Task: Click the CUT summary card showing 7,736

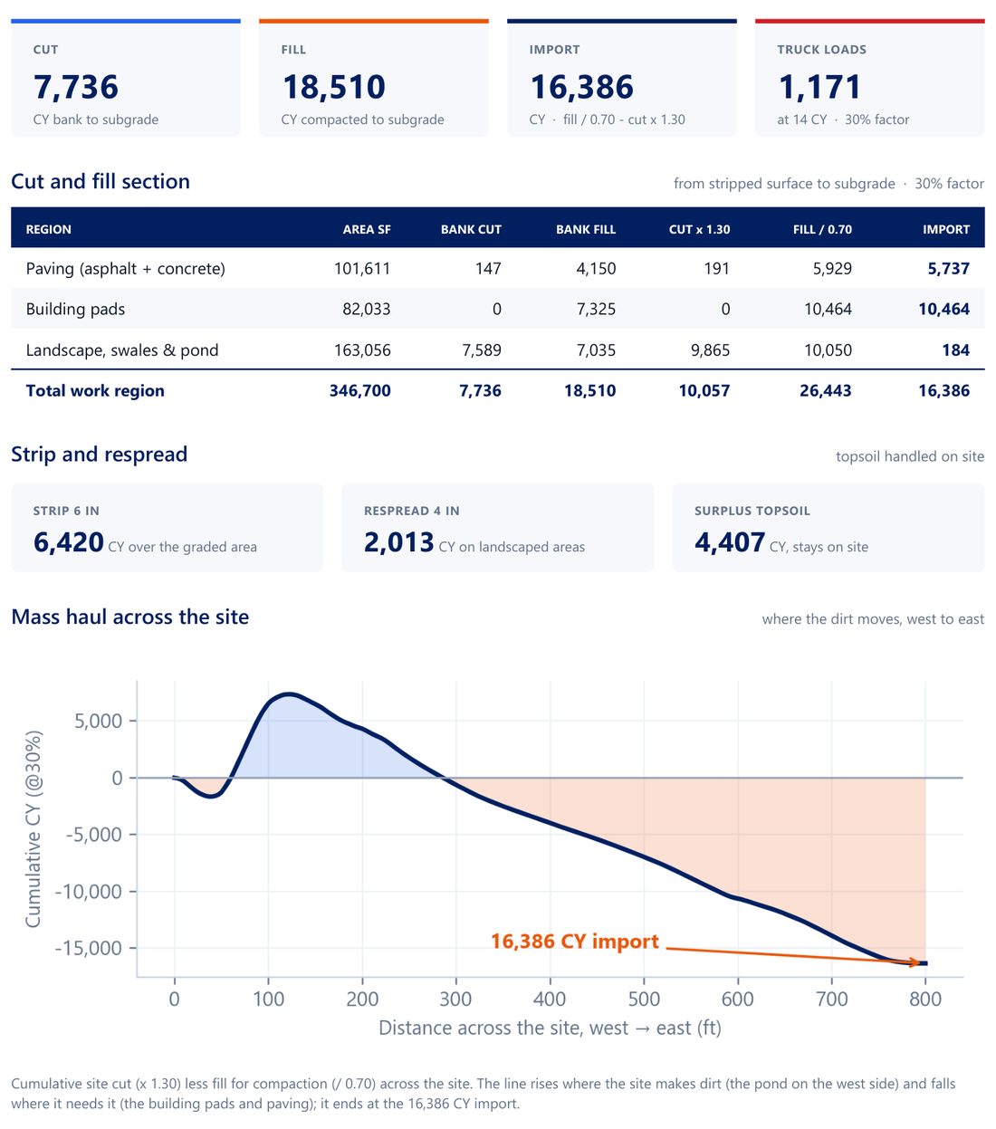Action: pyautogui.click(x=126, y=78)
